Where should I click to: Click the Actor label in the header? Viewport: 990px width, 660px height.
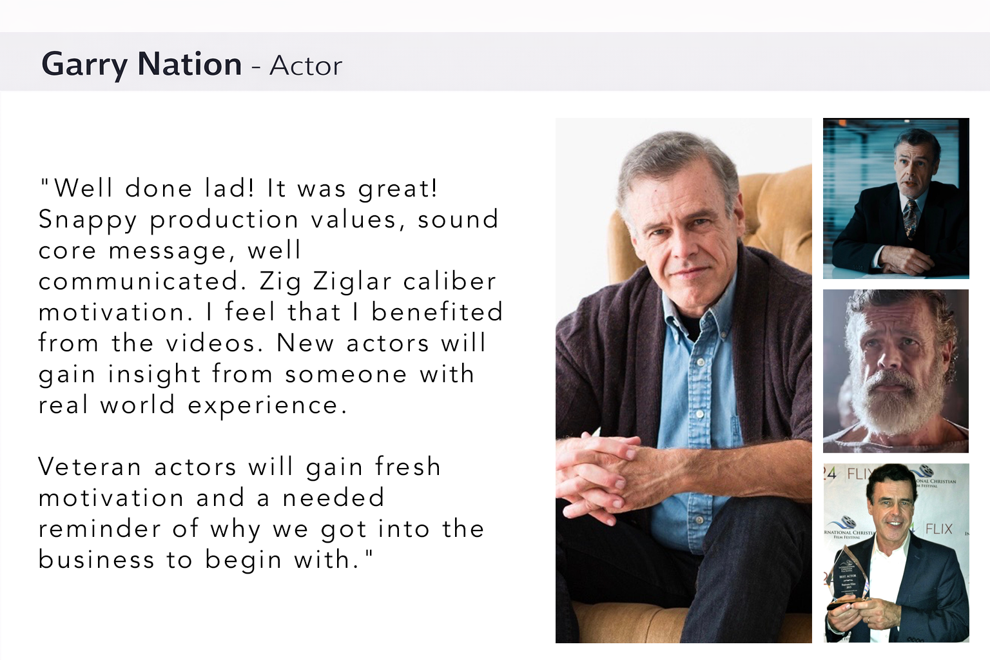[306, 66]
